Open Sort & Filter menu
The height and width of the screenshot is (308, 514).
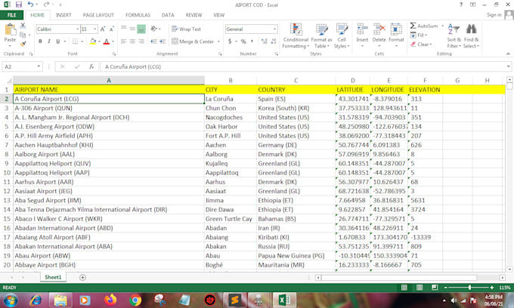[454, 36]
